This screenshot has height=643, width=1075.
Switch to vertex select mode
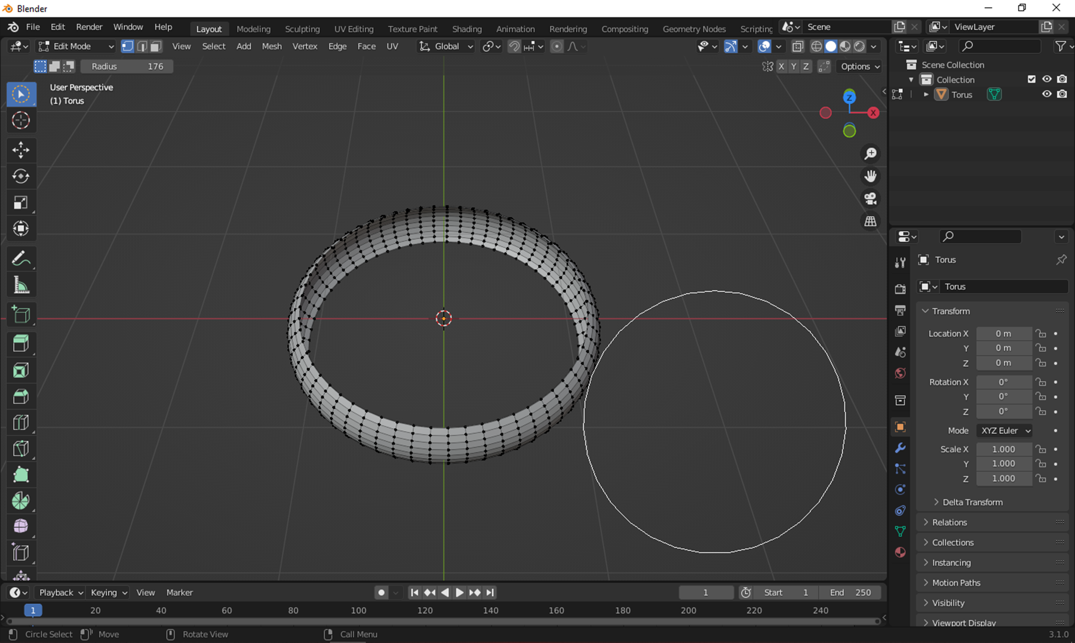[x=127, y=46]
